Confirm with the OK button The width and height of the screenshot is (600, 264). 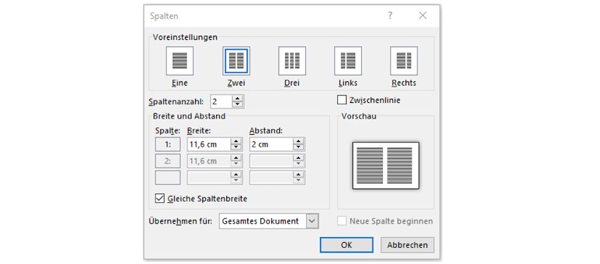346,245
